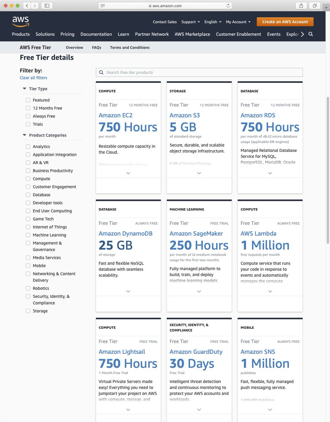The height and width of the screenshot is (422, 330).
Task: Click the page vertical scrollbar
Action: point(328,170)
